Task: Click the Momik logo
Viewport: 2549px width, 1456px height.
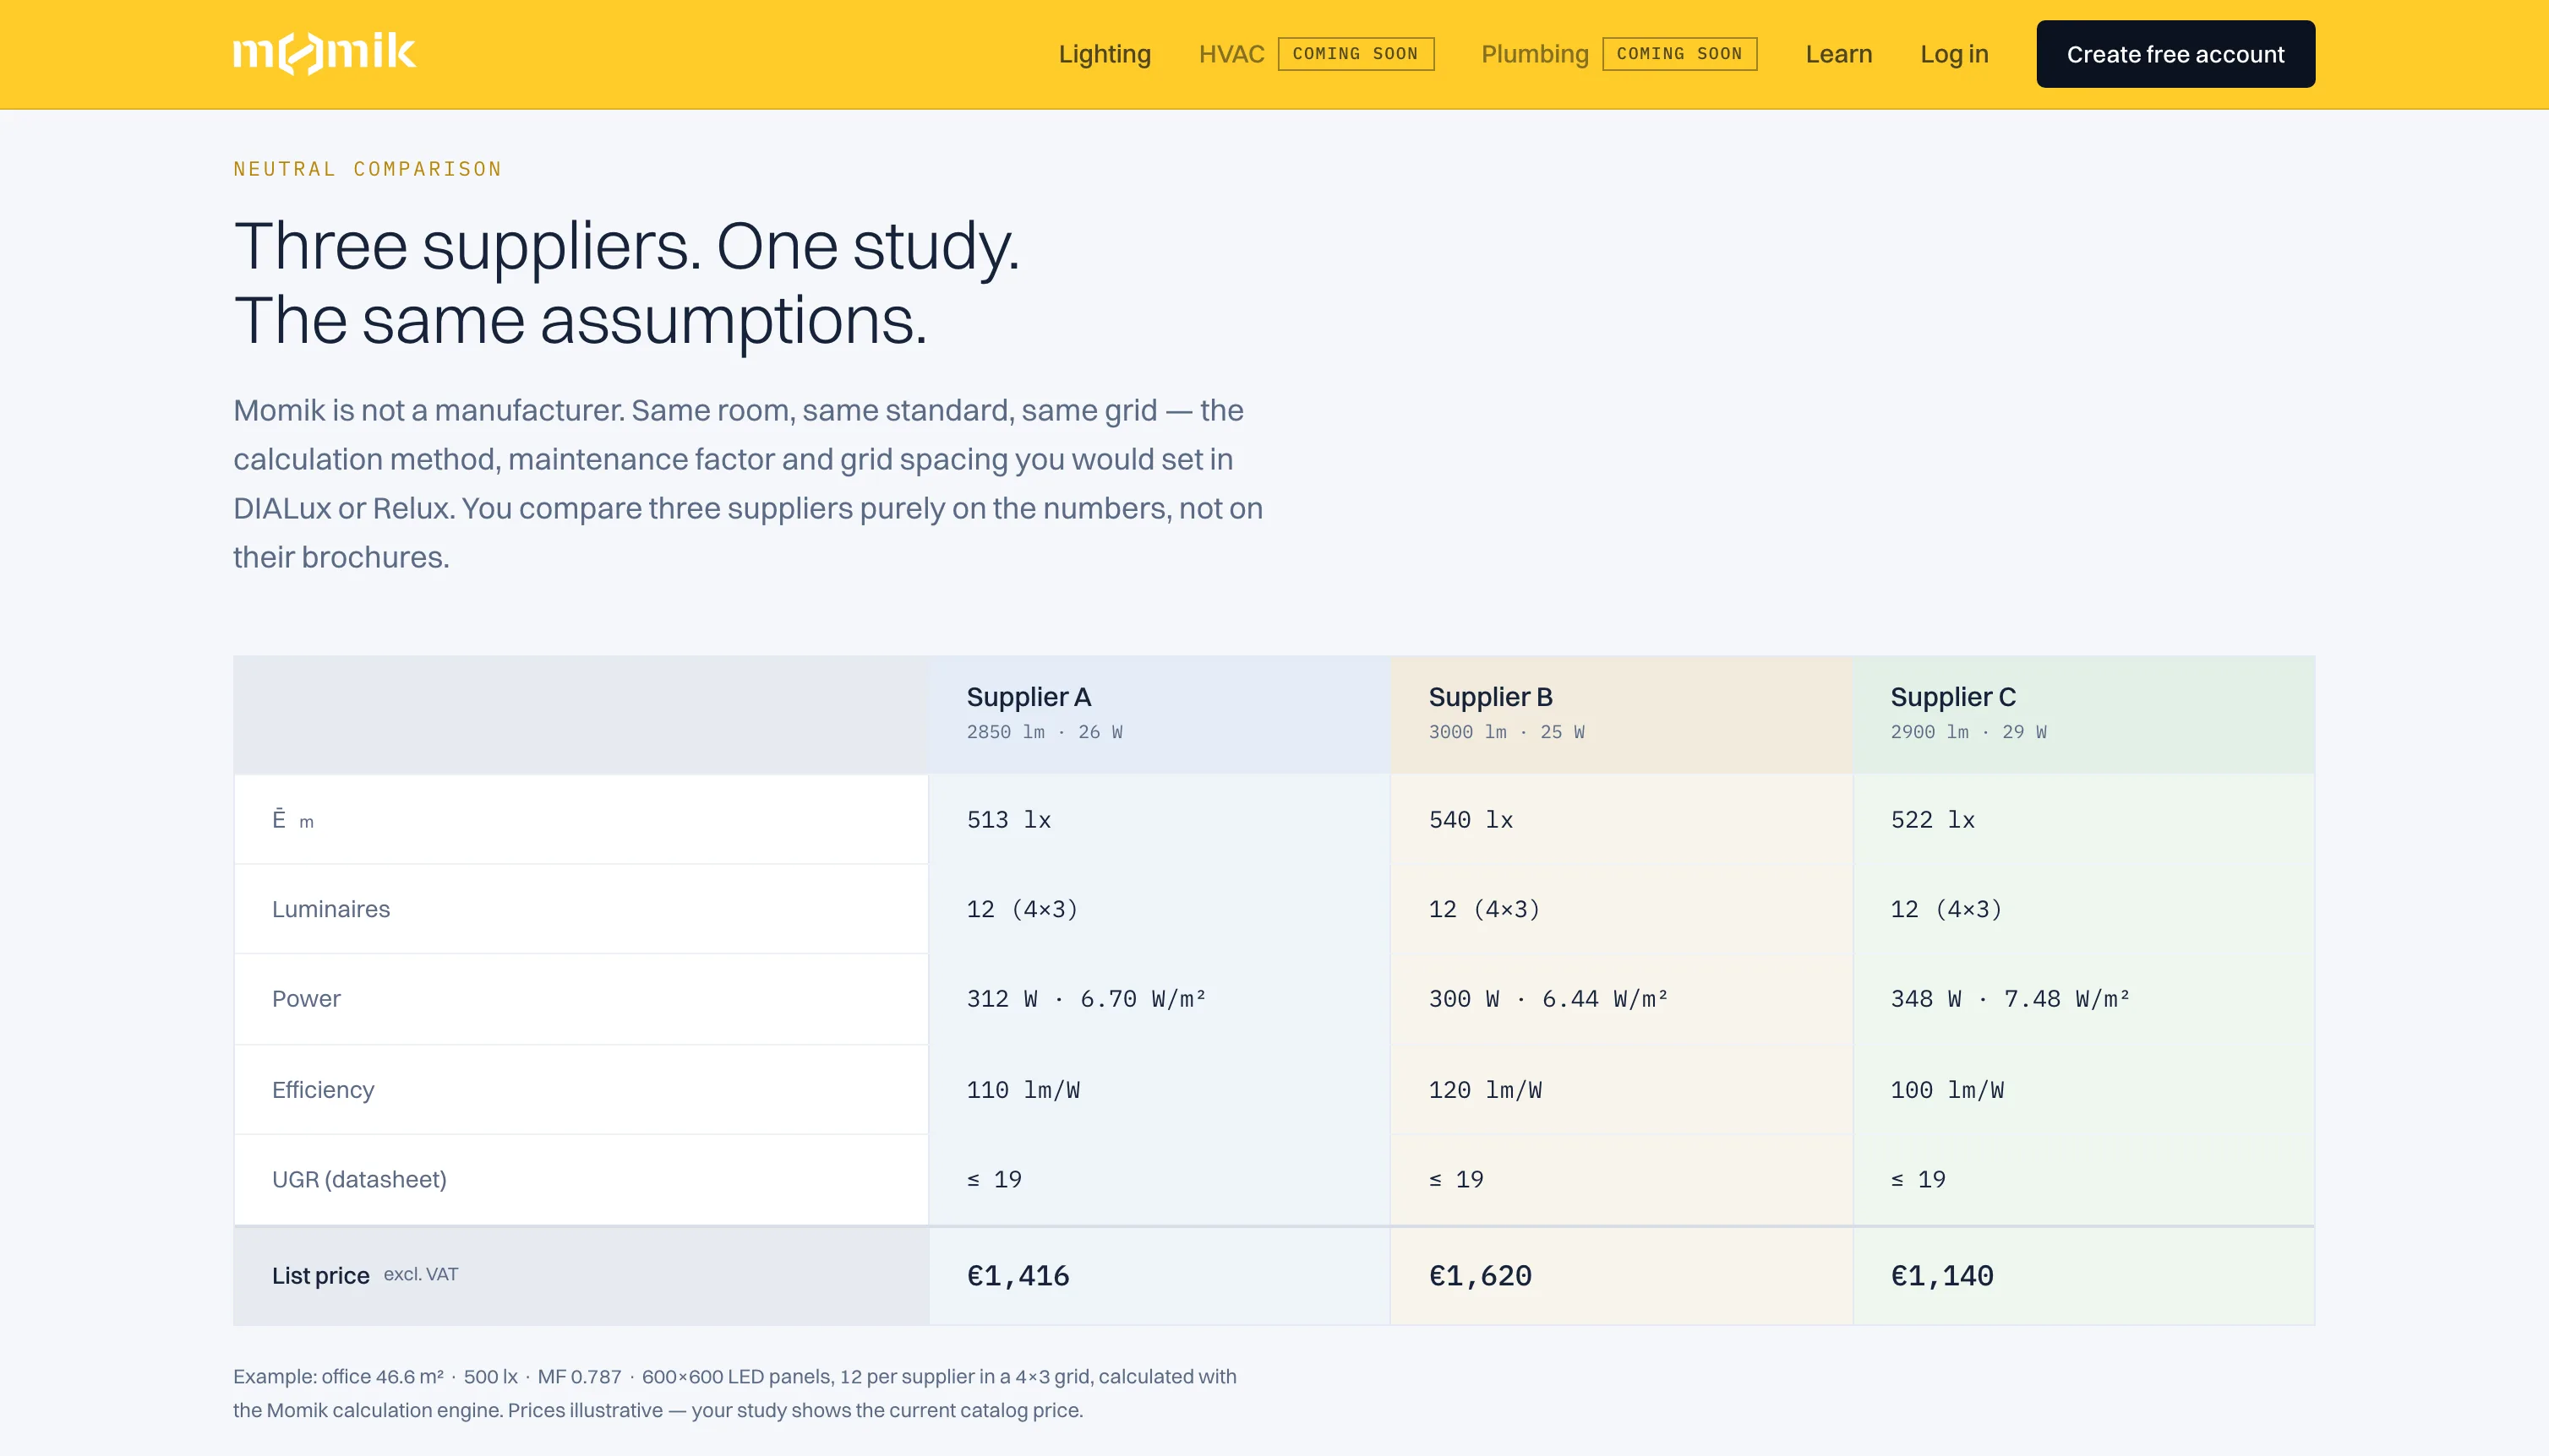Action: 325,53
